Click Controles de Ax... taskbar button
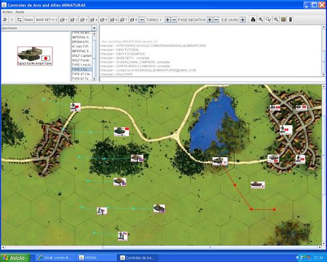This screenshot has width=327, height=262. (x=138, y=258)
